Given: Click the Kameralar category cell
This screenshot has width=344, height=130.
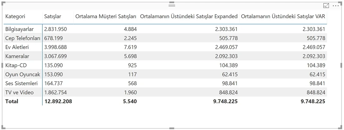Looking at the screenshot, I should pyautogui.click(x=17, y=56).
